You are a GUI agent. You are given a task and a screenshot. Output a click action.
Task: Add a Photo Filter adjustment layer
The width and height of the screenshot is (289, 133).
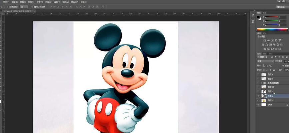(274, 45)
